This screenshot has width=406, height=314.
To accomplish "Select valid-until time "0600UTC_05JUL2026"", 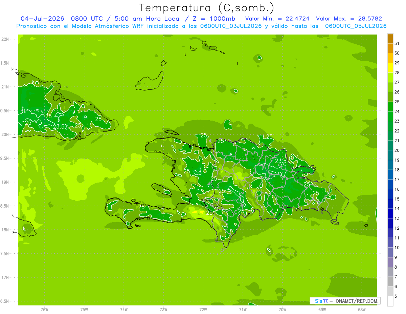I will (x=356, y=26).
